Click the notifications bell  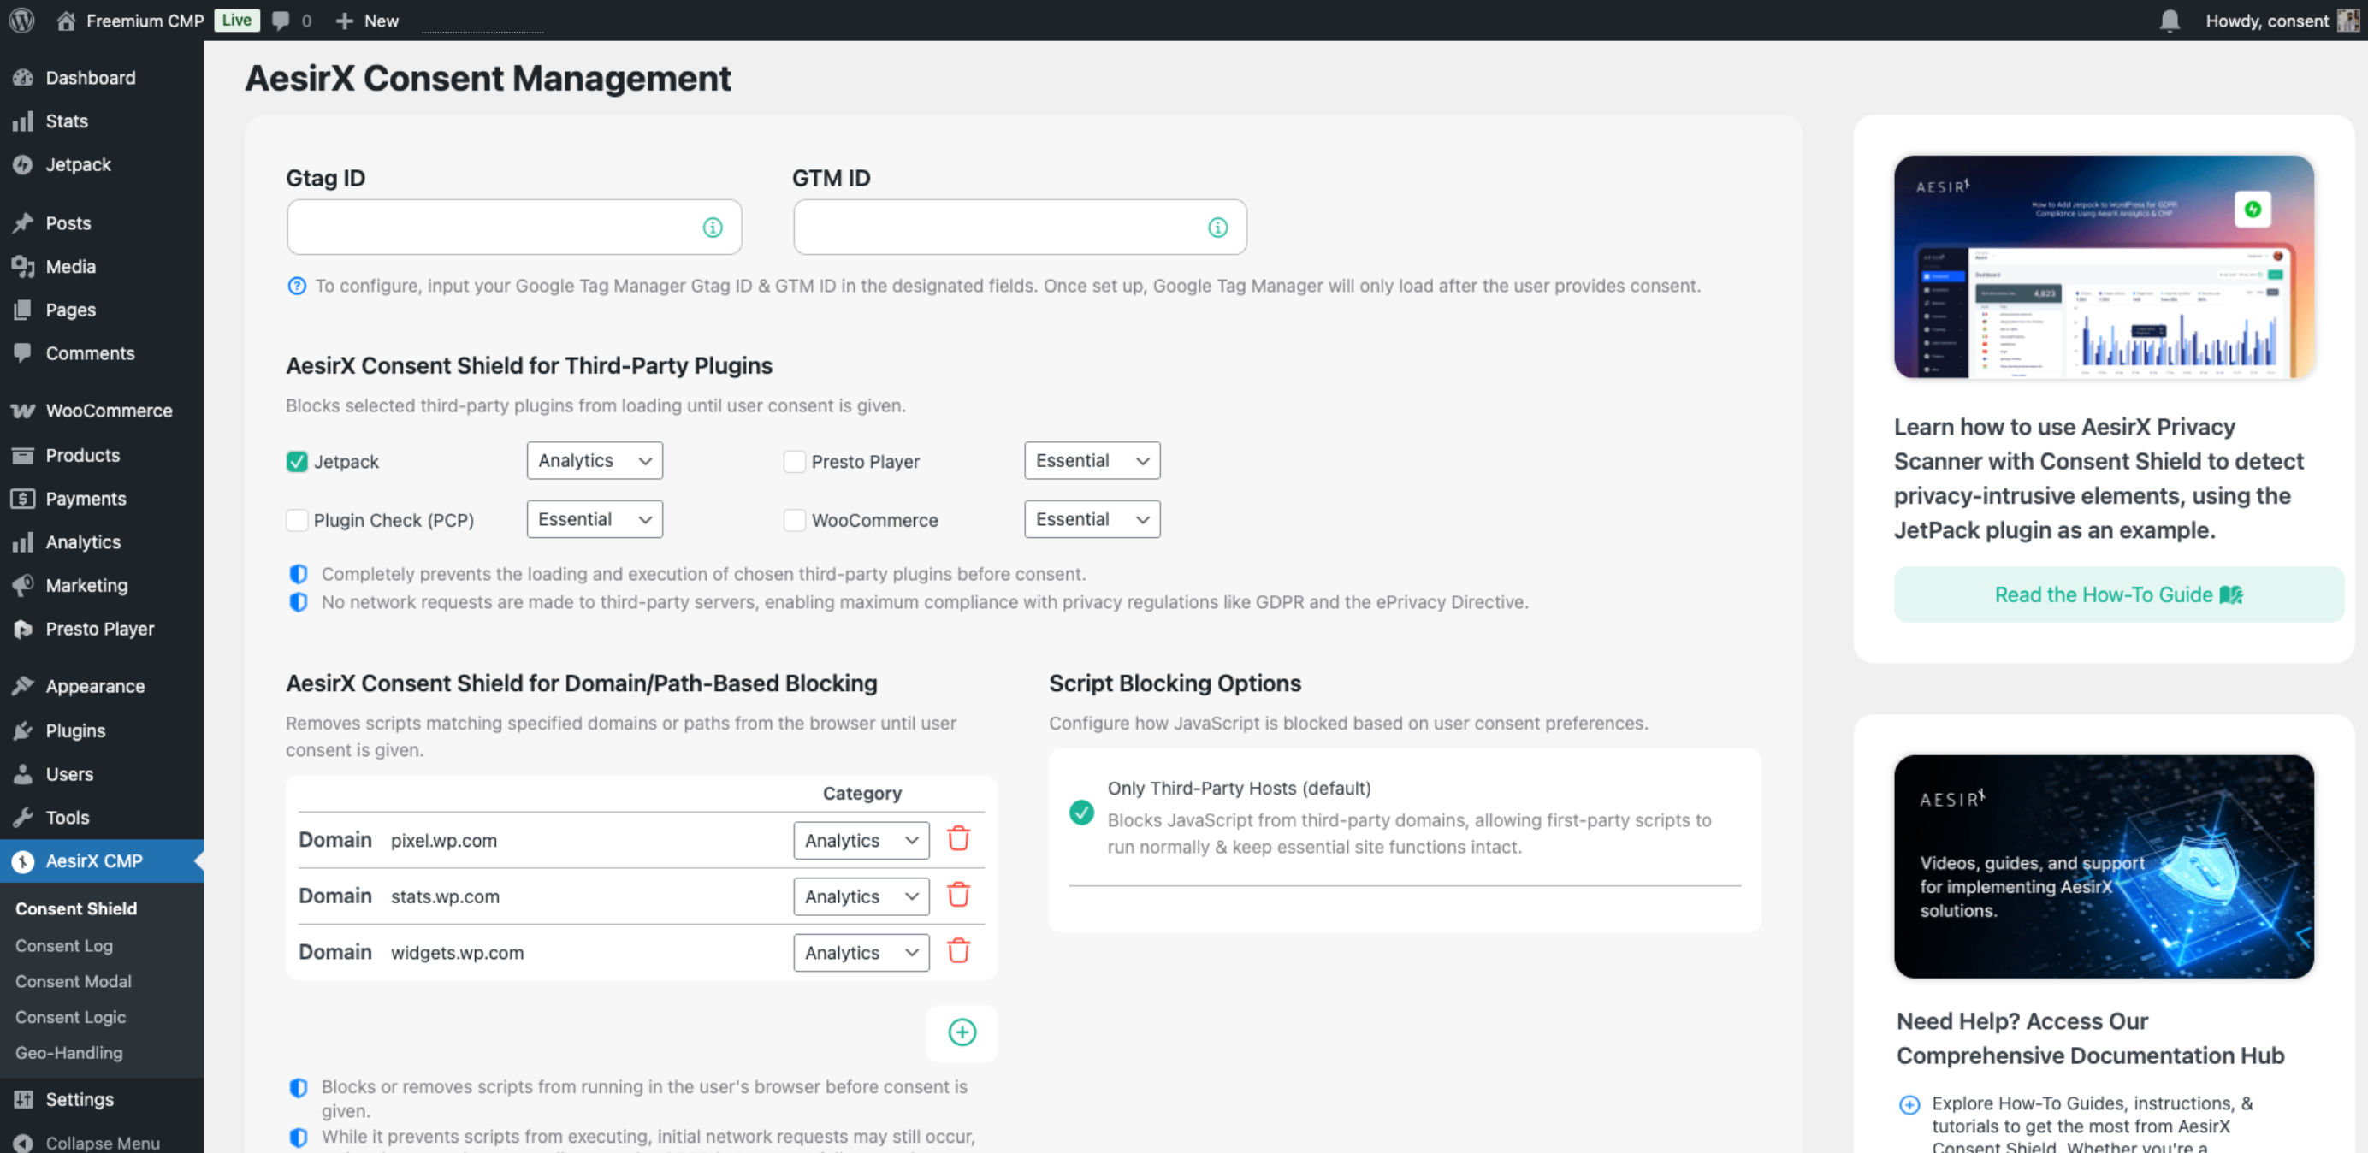coord(2169,20)
